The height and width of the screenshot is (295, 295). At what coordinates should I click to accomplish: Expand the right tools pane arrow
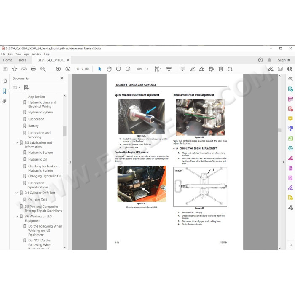(x=283, y=162)
